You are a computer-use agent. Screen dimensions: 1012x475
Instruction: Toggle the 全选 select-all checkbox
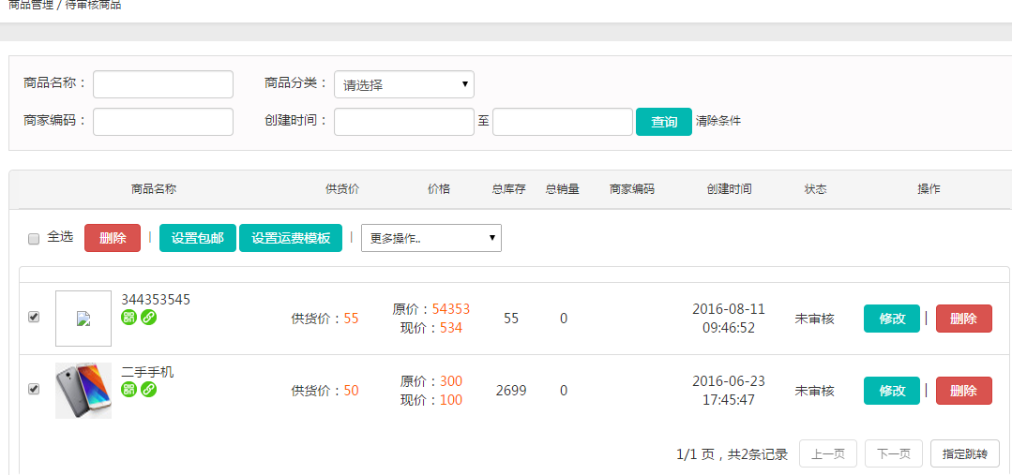[x=34, y=239]
